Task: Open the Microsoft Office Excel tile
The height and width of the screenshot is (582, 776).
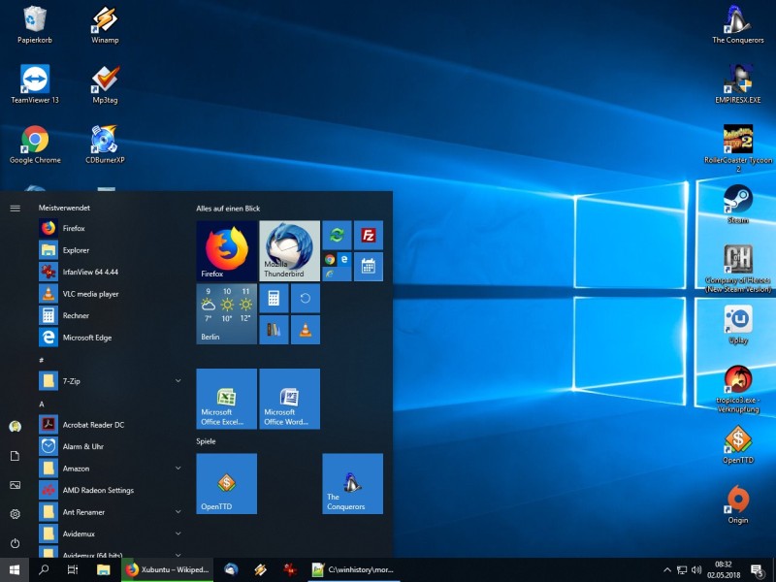Action: 227,399
